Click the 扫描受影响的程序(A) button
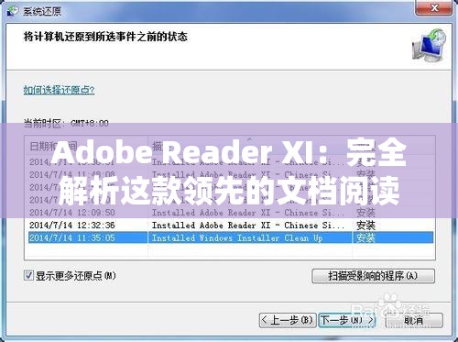 coord(373,276)
